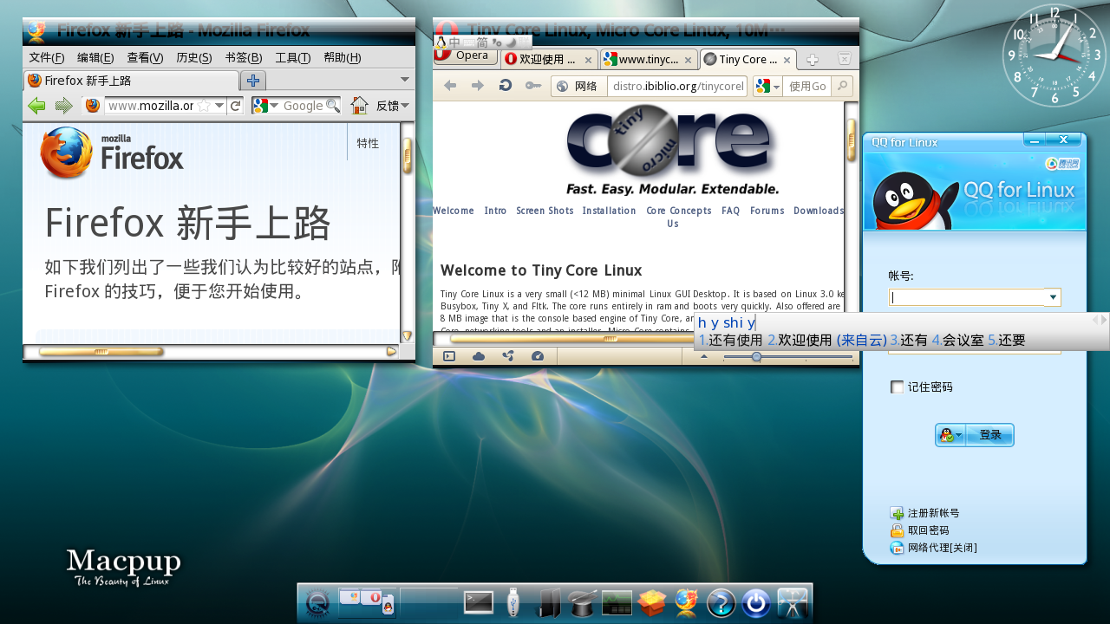1110x624 pixels.
Task: Click the Firefox search magnifier icon
Action: pyautogui.click(x=332, y=106)
